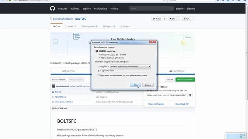Open the Insights tab

coord(125,26)
